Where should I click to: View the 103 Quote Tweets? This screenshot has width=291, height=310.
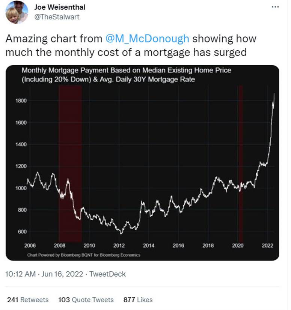pos(86,299)
